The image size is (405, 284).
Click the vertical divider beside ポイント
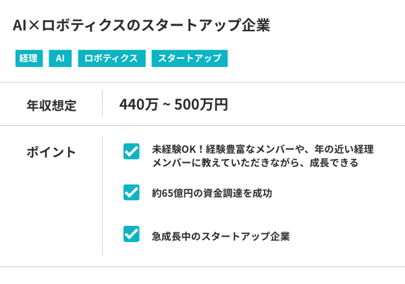103,196
